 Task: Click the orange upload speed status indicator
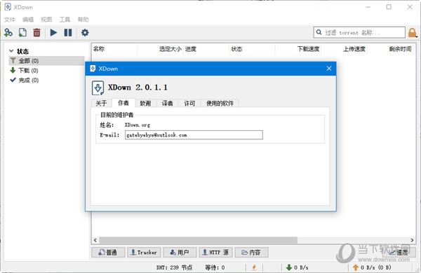coord(372,267)
